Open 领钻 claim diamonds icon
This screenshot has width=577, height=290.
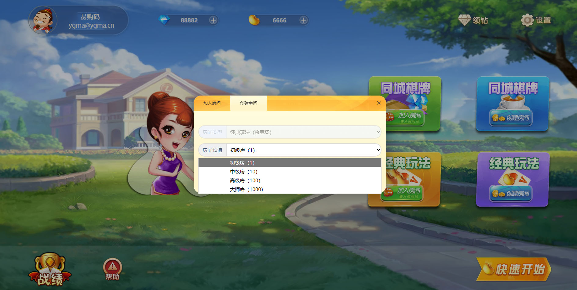pos(473,20)
